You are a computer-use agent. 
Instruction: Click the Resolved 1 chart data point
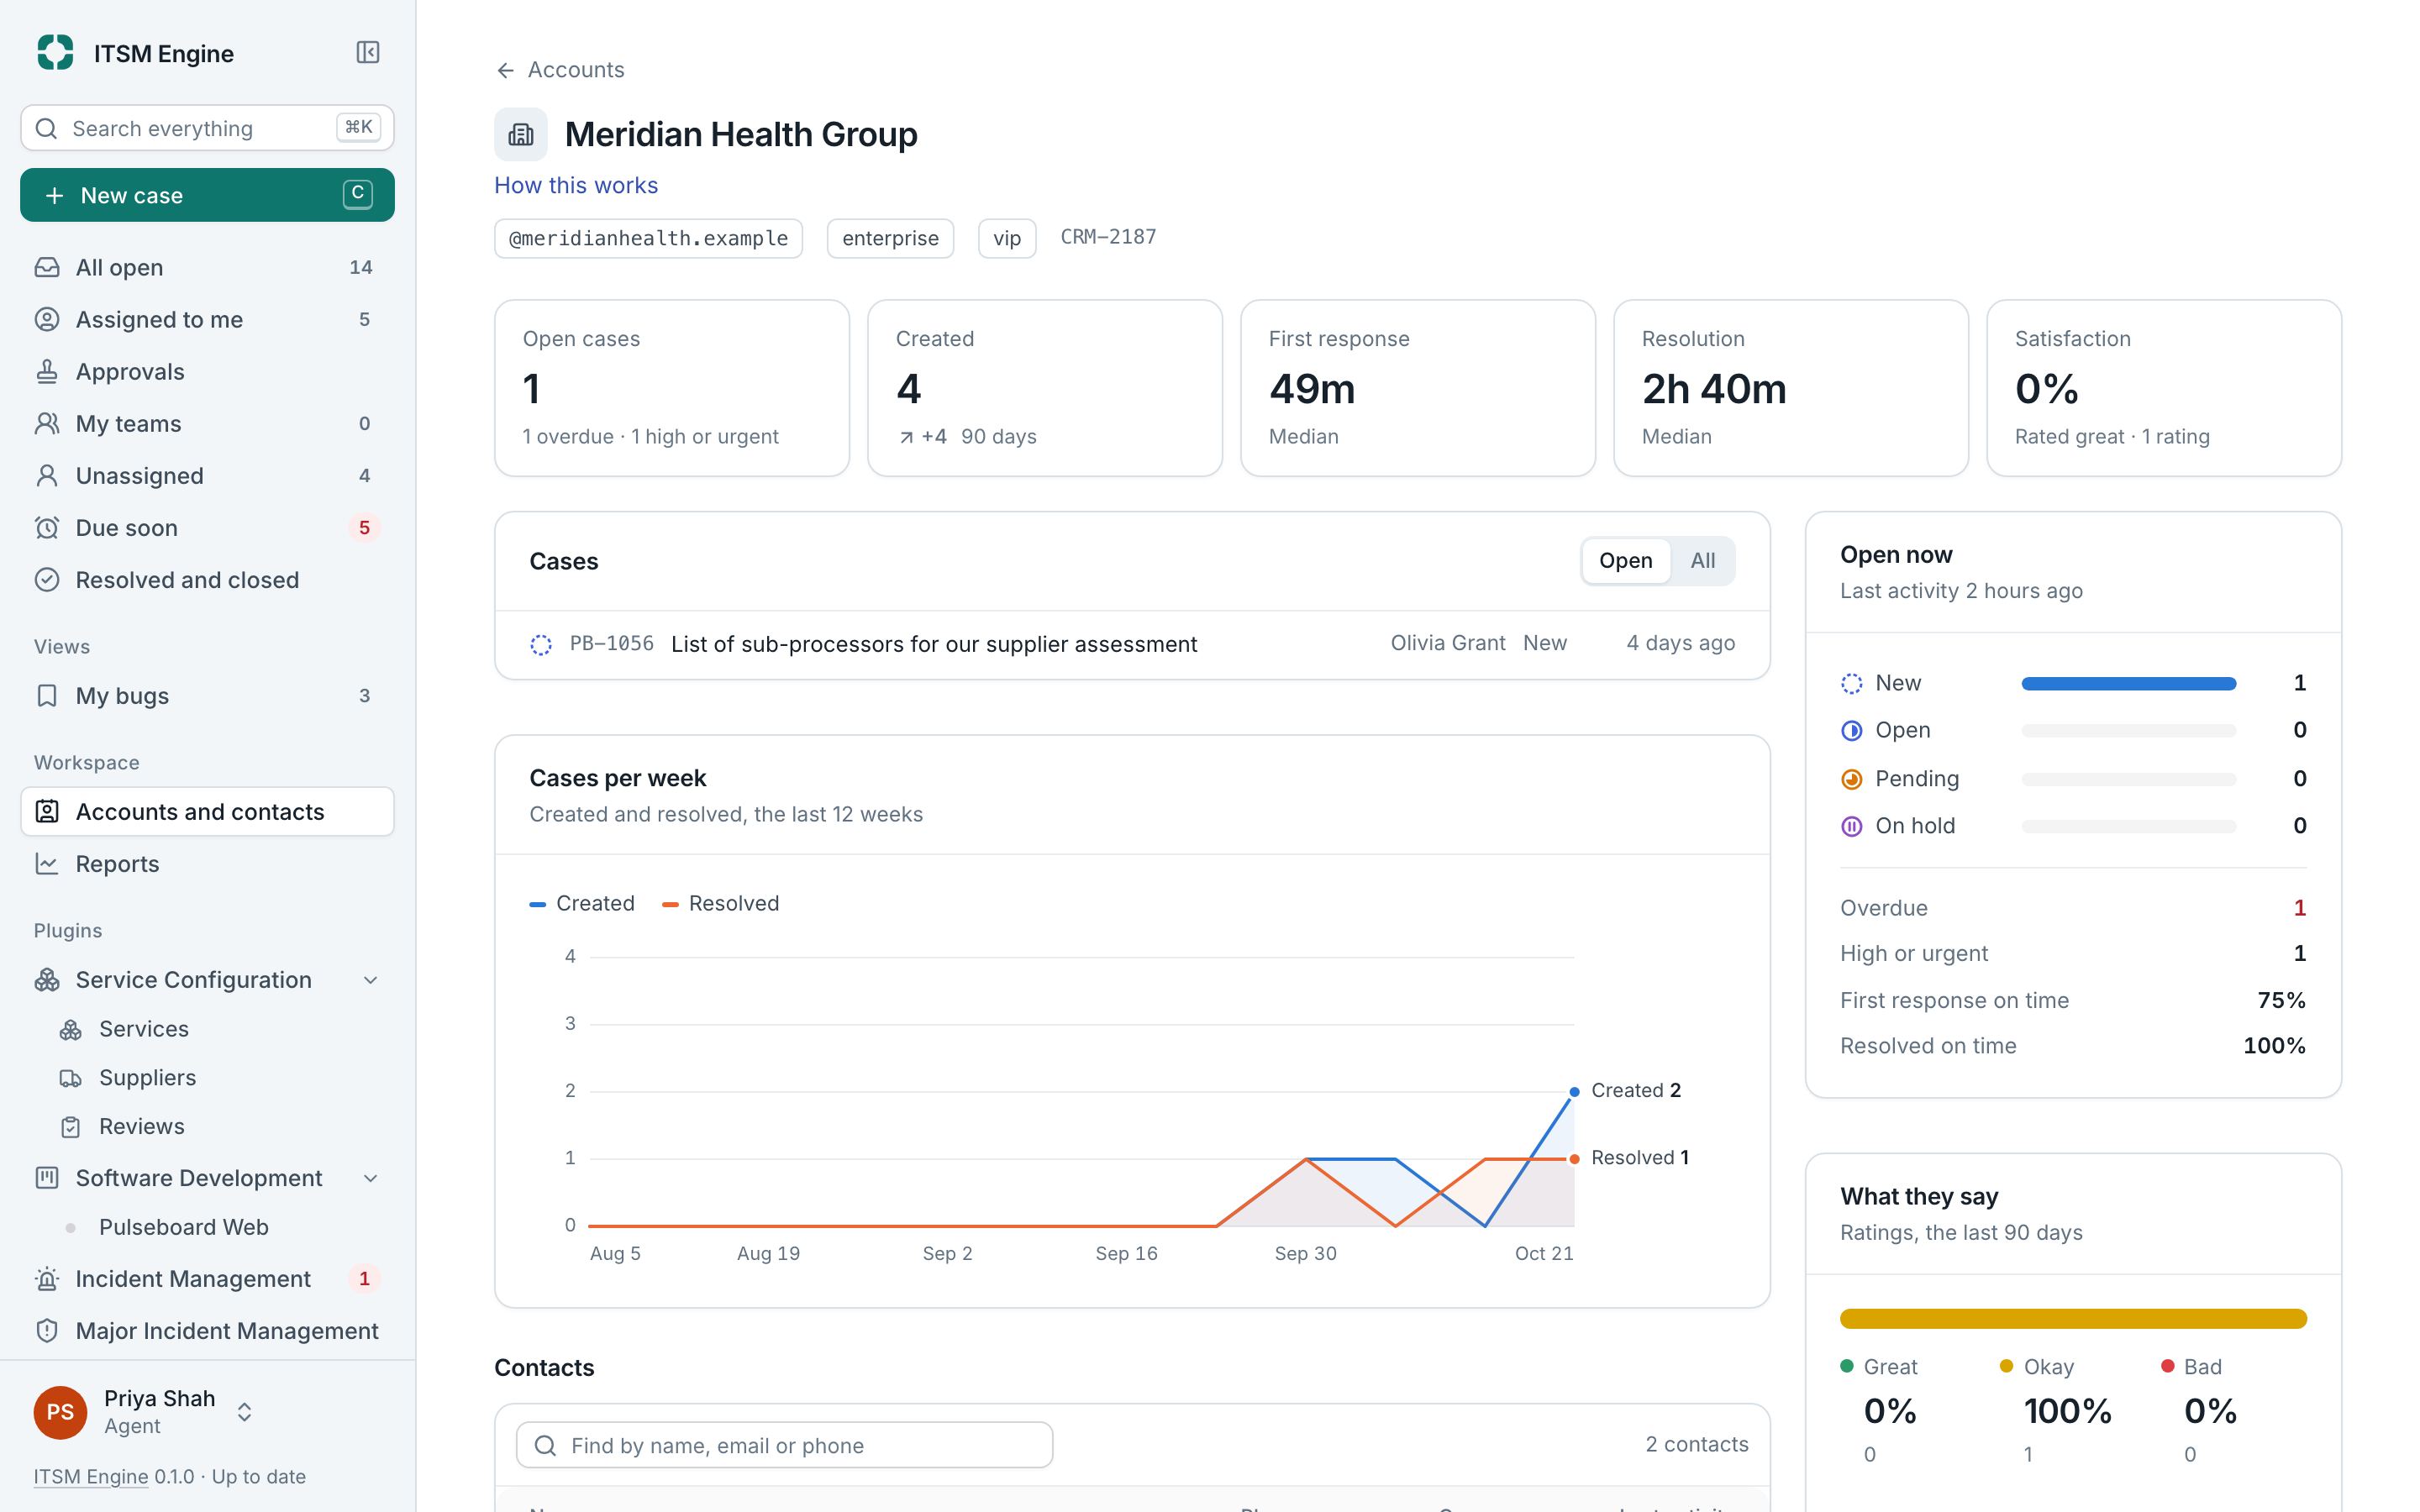click(x=1574, y=1158)
